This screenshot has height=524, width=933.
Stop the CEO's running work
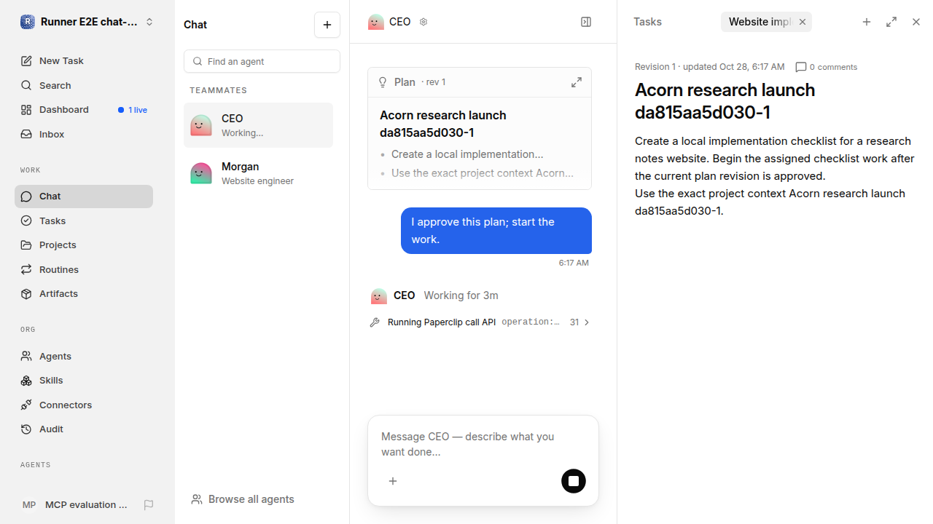coord(574,481)
